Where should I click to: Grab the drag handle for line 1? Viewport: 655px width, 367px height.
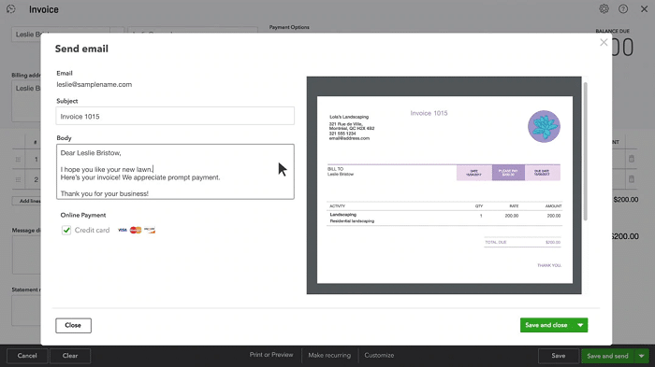tap(18, 160)
